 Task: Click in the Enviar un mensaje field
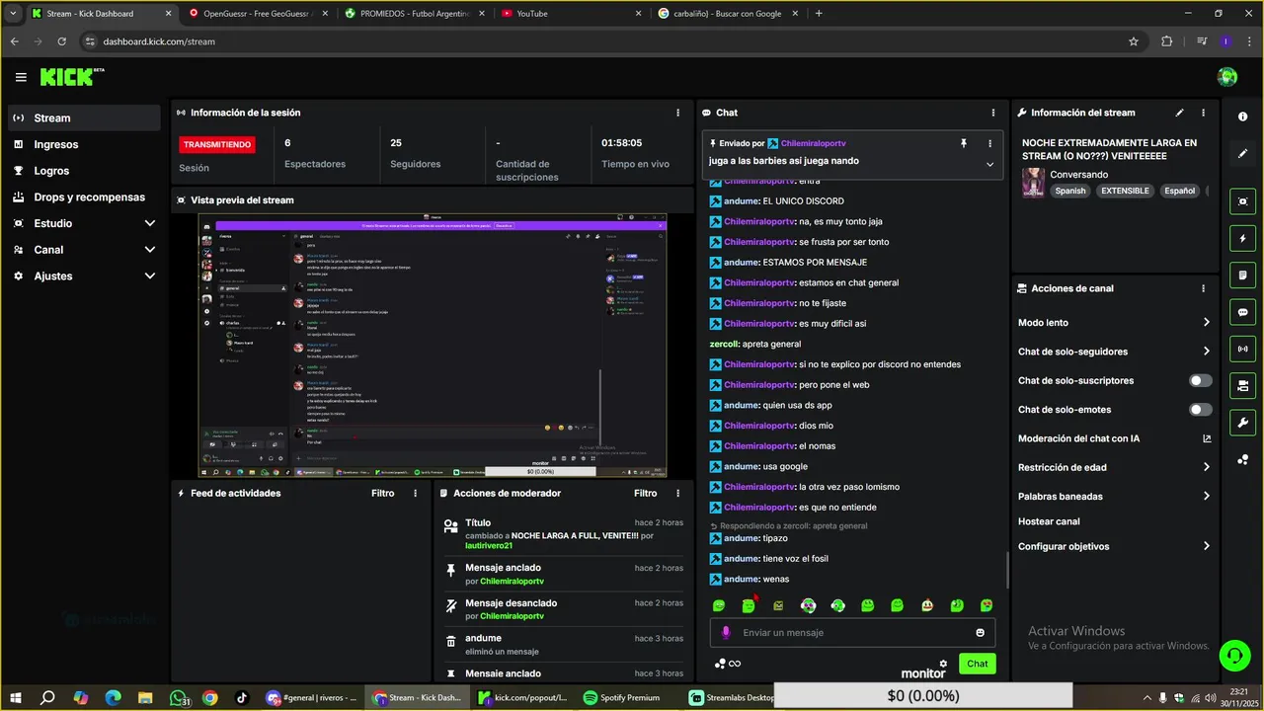point(852,632)
